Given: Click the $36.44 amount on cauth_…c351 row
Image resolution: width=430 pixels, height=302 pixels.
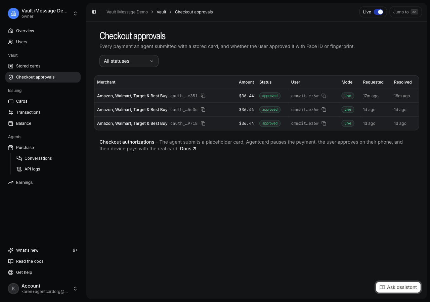Looking at the screenshot, I should (x=246, y=96).
